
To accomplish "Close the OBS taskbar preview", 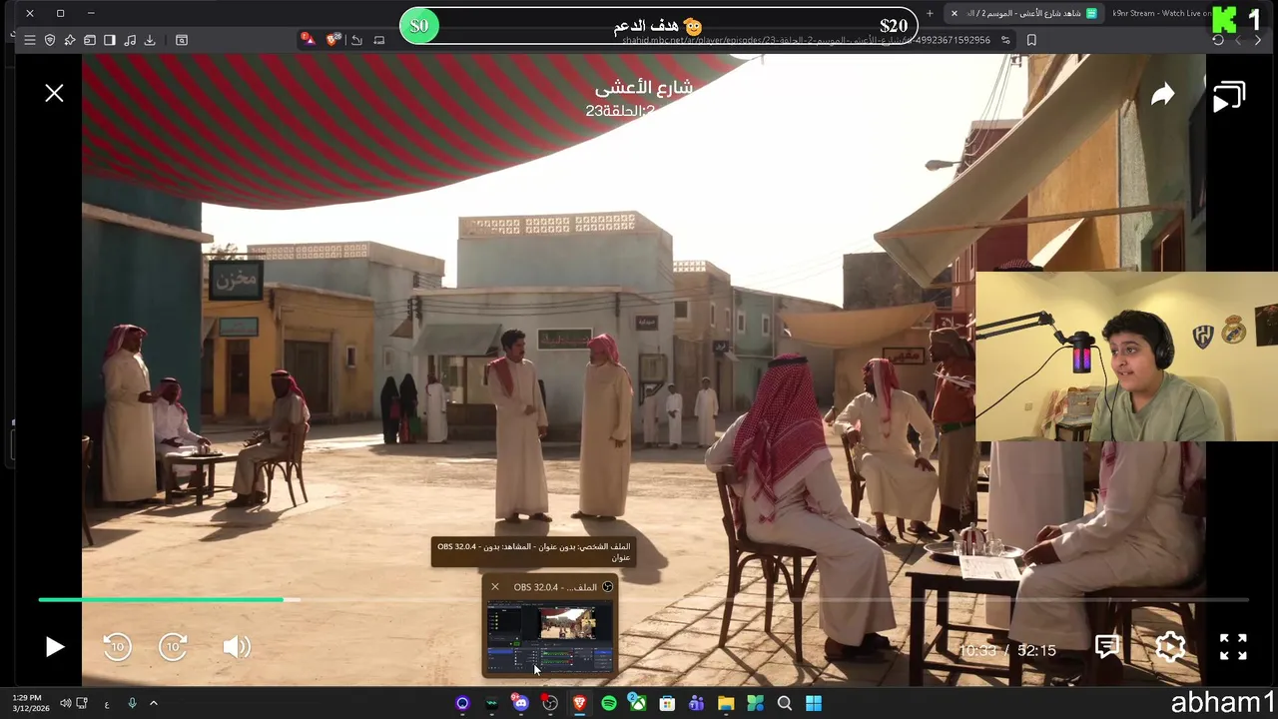I will (495, 587).
